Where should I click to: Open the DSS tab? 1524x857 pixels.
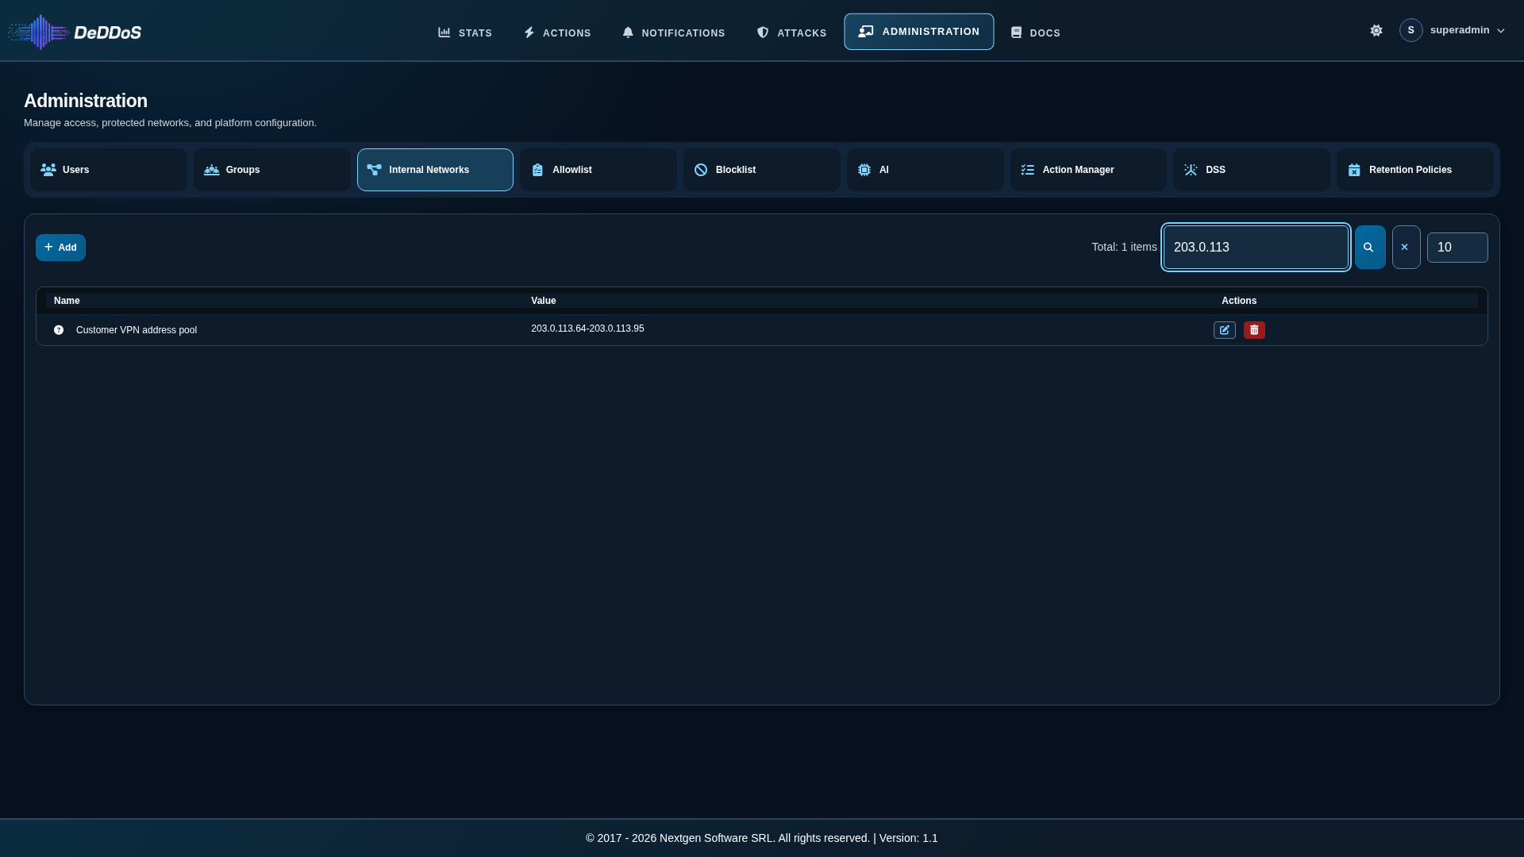coord(1252,170)
